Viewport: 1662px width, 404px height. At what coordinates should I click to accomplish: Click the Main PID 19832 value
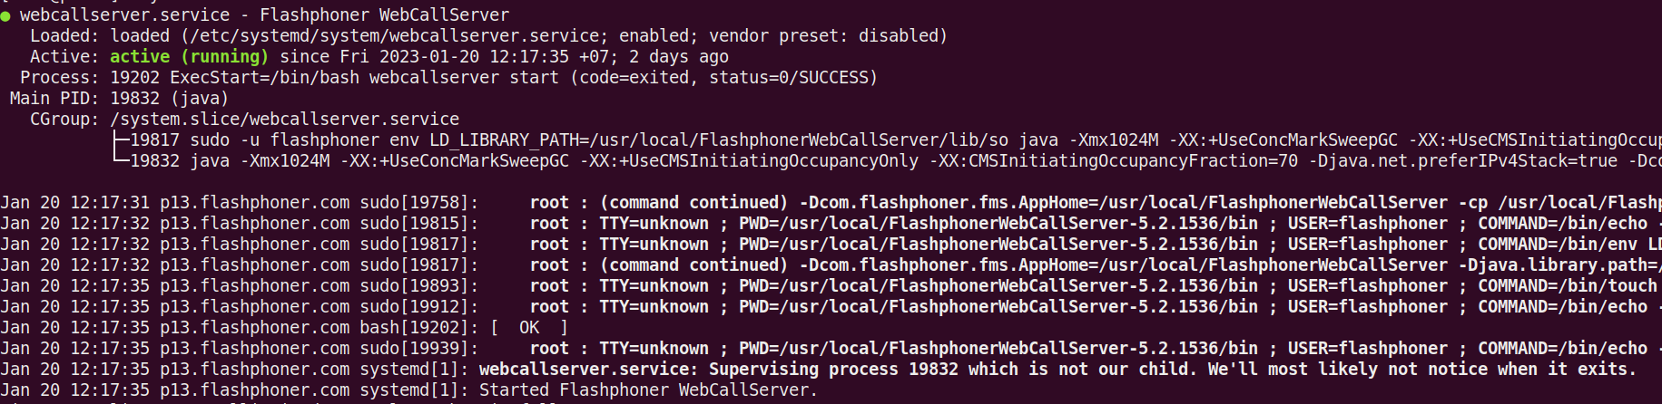[134, 98]
